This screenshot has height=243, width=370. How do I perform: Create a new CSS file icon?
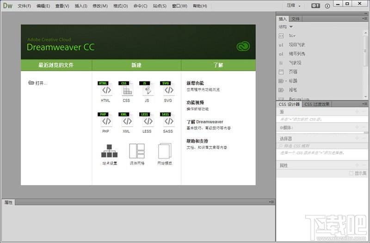126,89
